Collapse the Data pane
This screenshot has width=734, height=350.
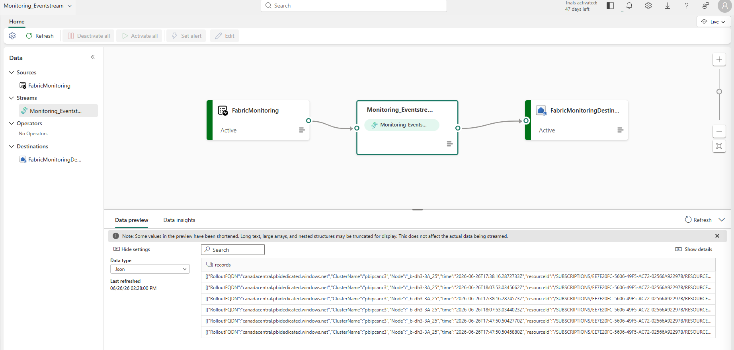point(93,57)
